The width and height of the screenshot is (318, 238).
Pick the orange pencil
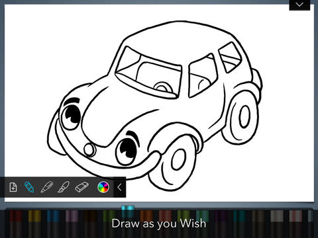[146, 223]
